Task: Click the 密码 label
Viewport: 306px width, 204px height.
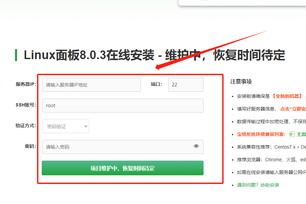Action: 30,146
